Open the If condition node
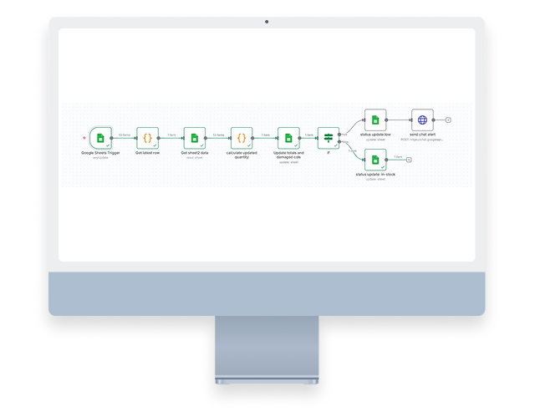This screenshot has width=535, height=412. tap(329, 138)
